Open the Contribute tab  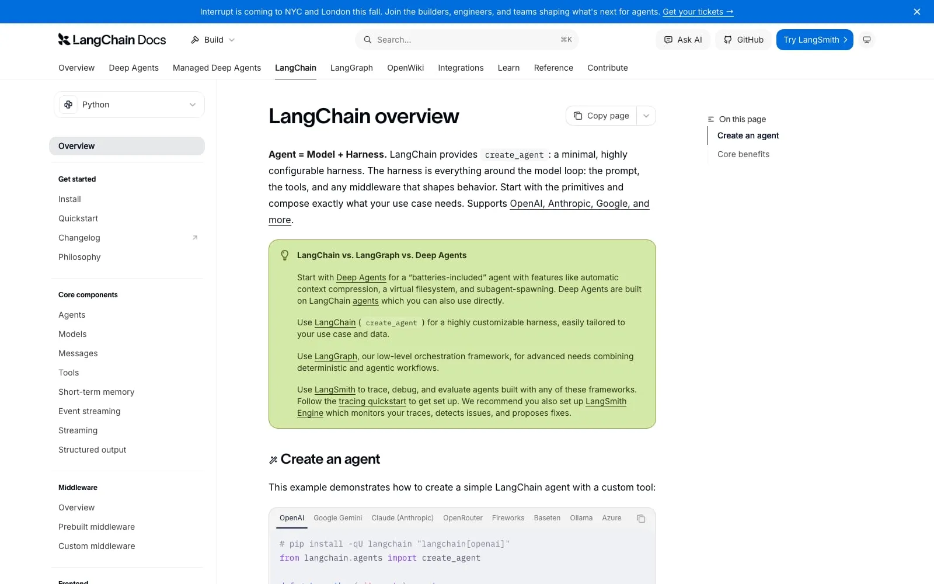tap(608, 68)
